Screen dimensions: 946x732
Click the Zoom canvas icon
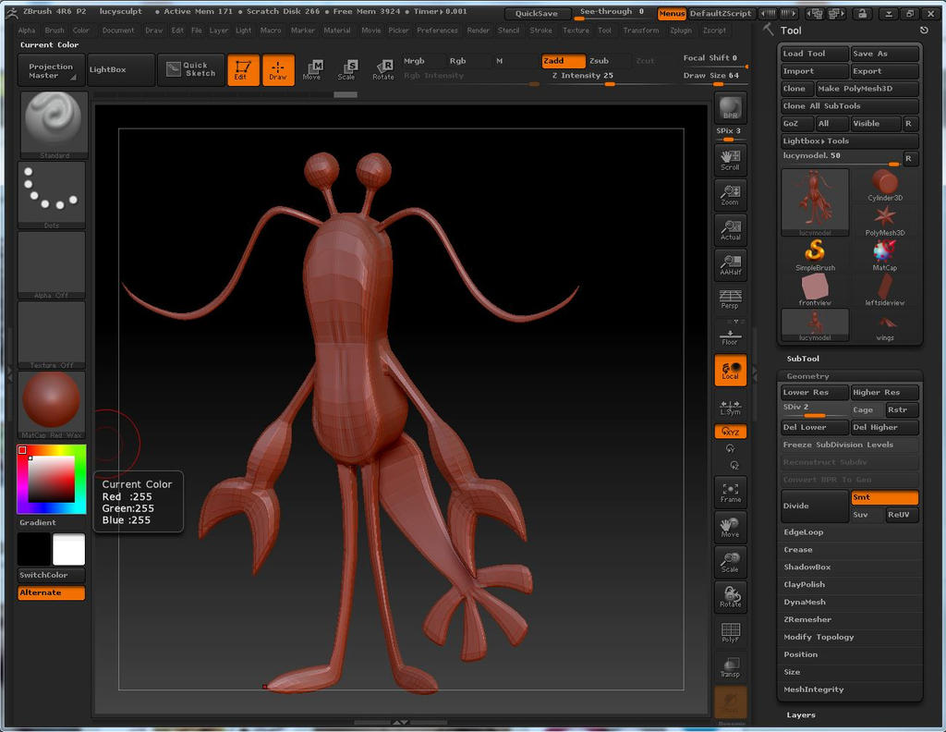pyautogui.click(x=730, y=195)
